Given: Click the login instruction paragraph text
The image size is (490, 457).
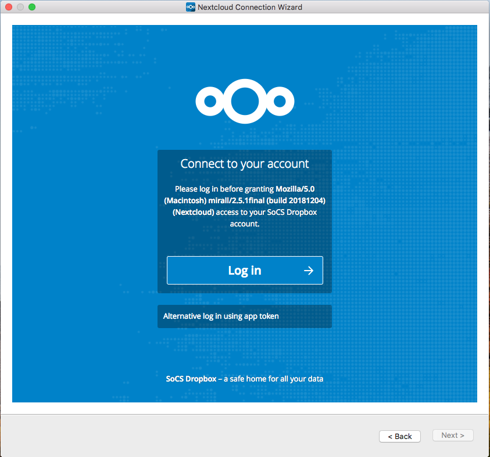Looking at the screenshot, I should [x=245, y=206].
